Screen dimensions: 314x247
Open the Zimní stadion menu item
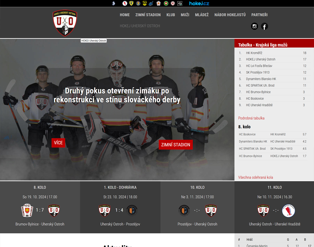148,15
